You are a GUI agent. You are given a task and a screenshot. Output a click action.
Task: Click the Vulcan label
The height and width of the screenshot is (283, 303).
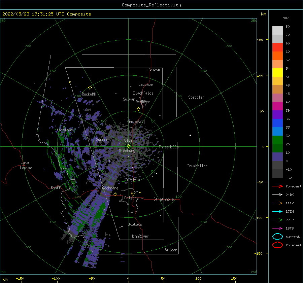coord(171,250)
